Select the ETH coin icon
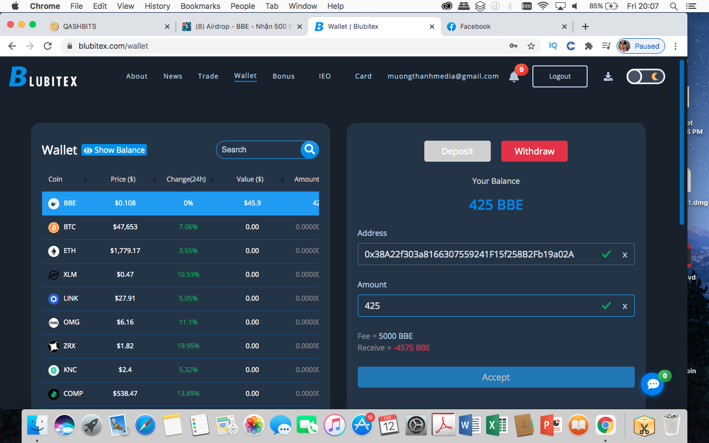The width and height of the screenshot is (709, 443). pyautogui.click(x=54, y=251)
